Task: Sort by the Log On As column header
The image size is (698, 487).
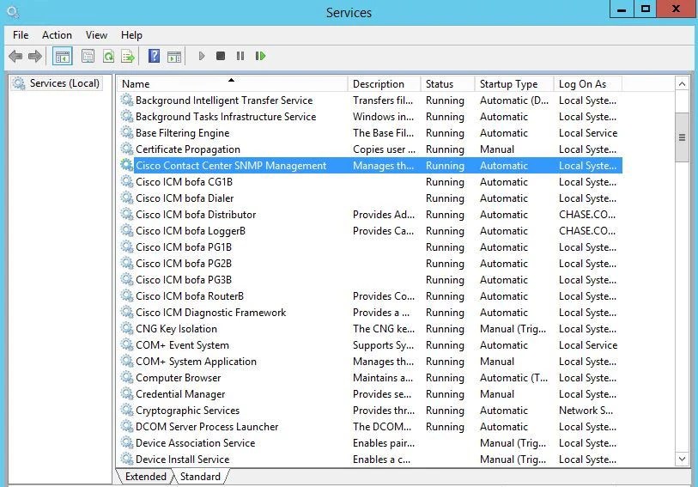Action: pyautogui.click(x=587, y=83)
